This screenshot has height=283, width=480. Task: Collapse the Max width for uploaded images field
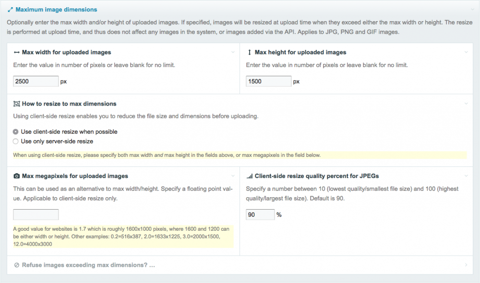233,52
